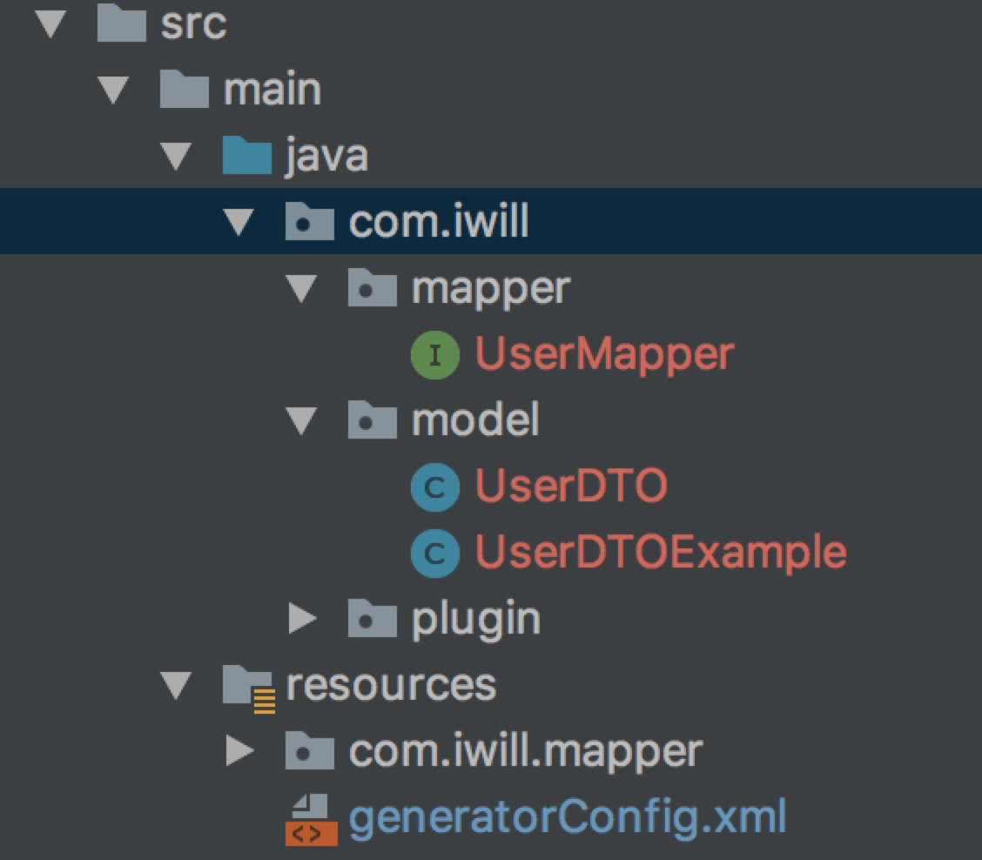Screen dimensions: 982x860
Task: Click the resources folder icon
Action: [x=248, y=685]
